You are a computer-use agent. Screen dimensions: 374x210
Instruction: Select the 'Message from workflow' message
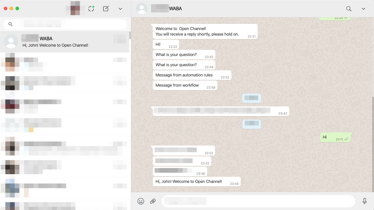[185, 85]
